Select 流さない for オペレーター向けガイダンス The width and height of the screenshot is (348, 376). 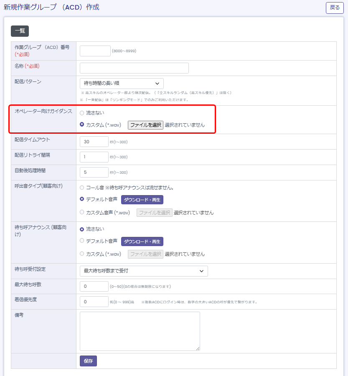click(82, 113)
